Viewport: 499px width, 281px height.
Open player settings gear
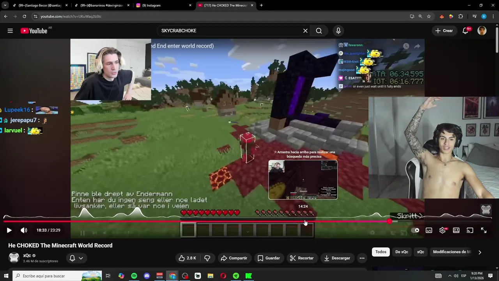coord(442,230)
